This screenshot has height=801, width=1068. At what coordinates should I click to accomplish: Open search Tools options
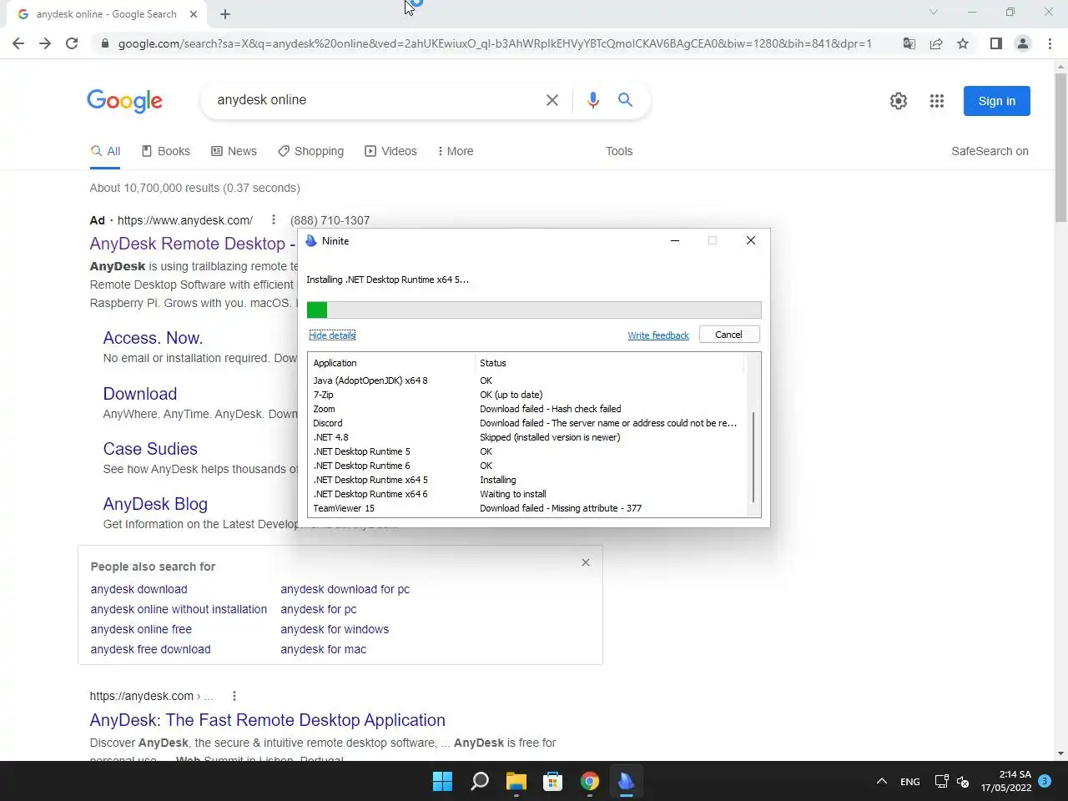[619, 151]
